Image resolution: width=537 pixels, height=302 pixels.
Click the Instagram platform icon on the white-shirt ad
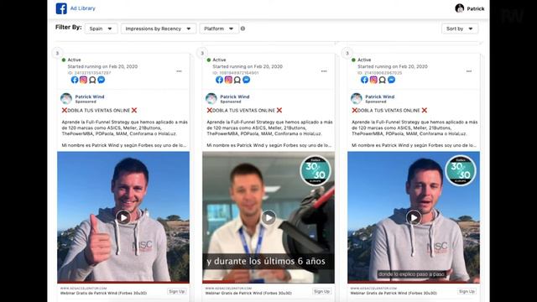(228, 80)
